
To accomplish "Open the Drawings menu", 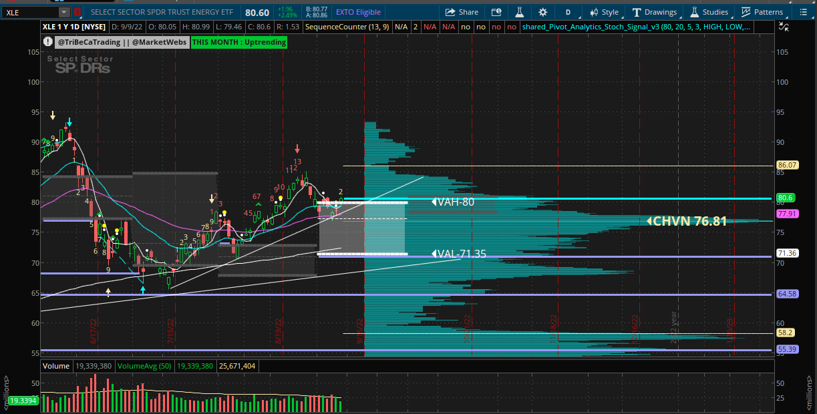I will pyautogui.click(x=655, y=12).
